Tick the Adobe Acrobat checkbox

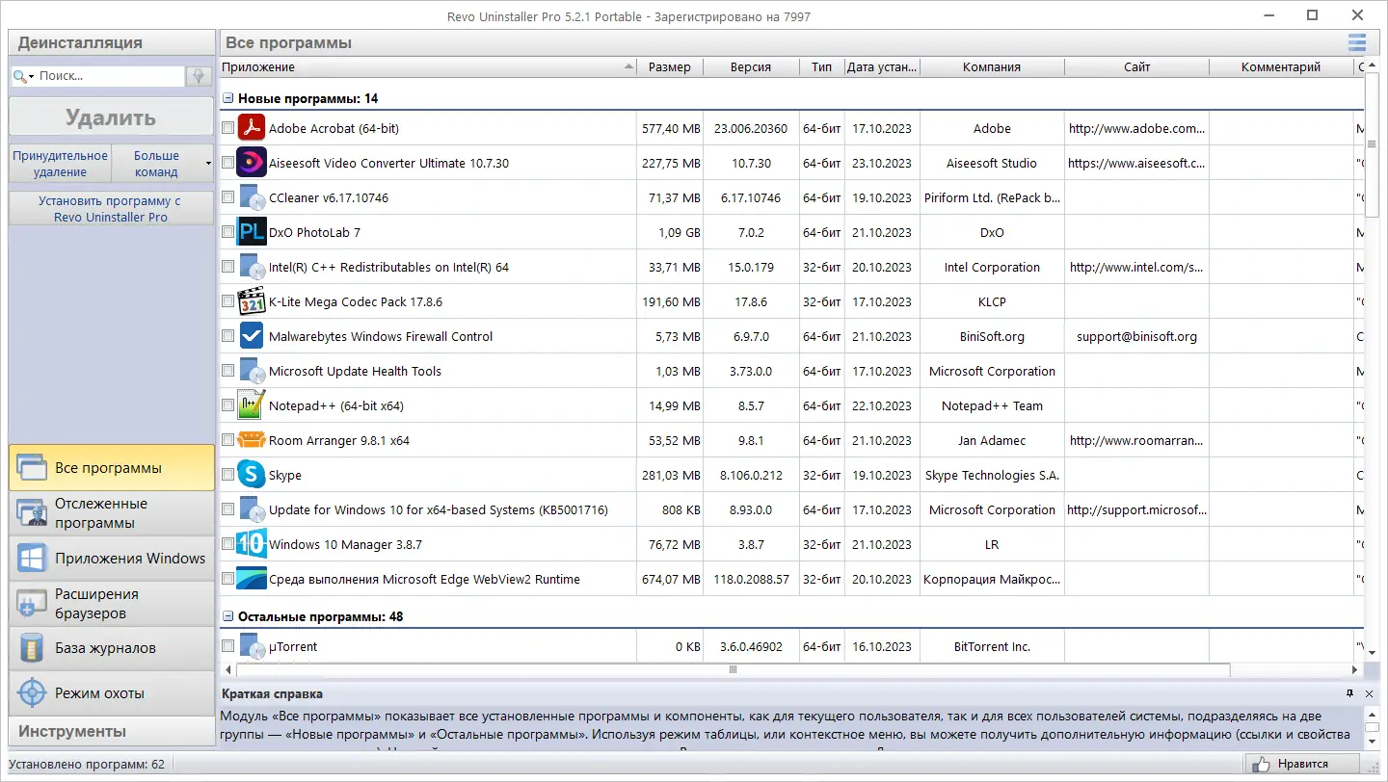227,128
